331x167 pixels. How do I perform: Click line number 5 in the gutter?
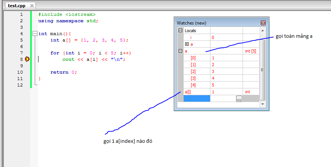[21, 40]
